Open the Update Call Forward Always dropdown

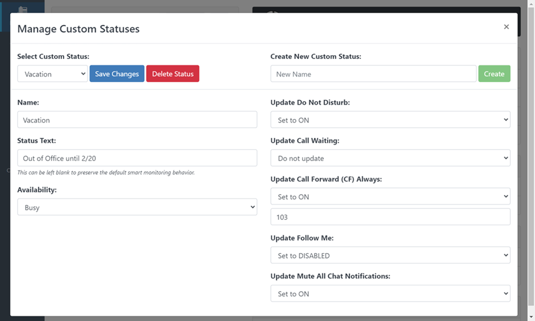tap(390, 196)
